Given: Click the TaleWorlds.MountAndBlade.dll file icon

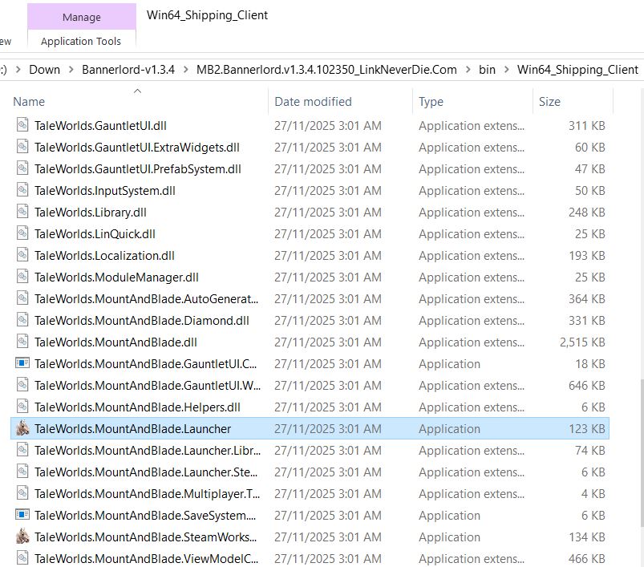Looking at the screenshot, I should pos(22,342).
